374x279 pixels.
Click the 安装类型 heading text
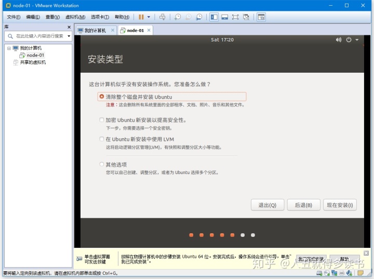[105, 59]
